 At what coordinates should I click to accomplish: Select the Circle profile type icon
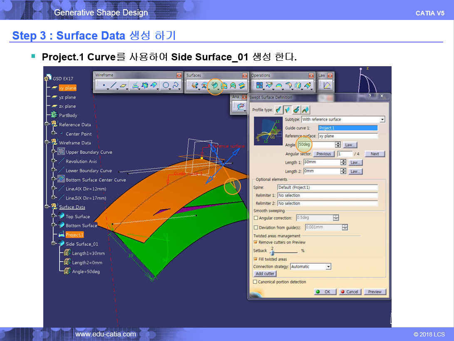pyautogui.click(x=297, y=110)
